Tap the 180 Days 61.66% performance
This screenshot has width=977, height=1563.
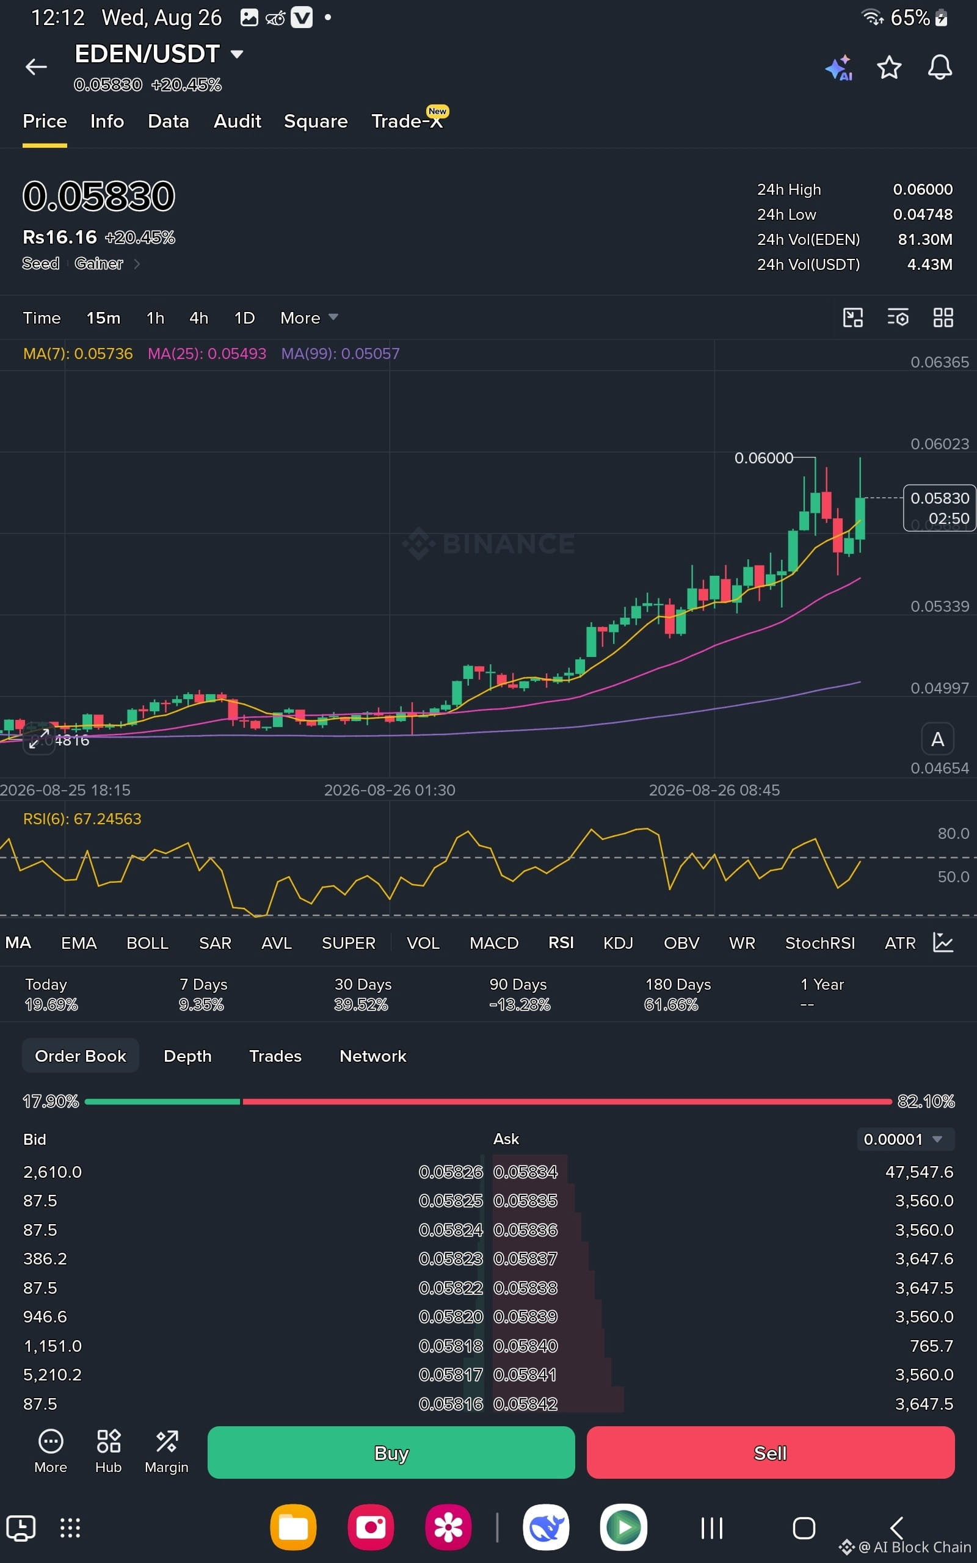pos(677,994)
